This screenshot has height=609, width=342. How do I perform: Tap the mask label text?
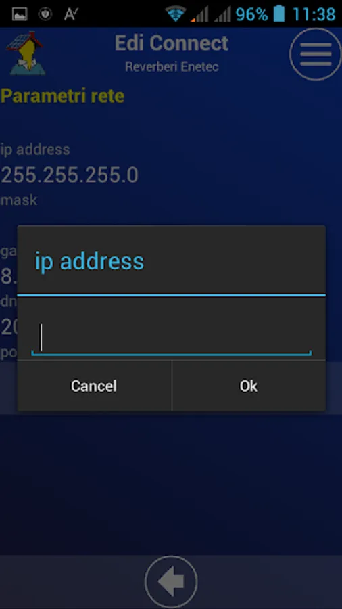tap(19, 200)
